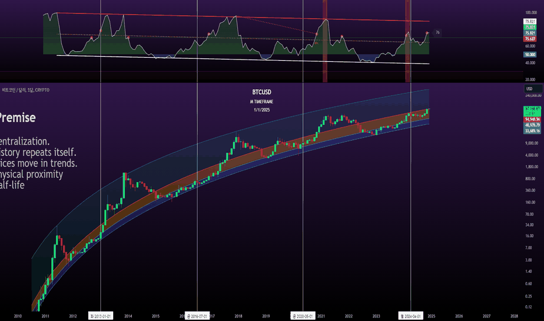Image resolution: width=544 pixels, height=321 pixels.
Task: Click the 33,689.16 price label
Action: (532, 131)
